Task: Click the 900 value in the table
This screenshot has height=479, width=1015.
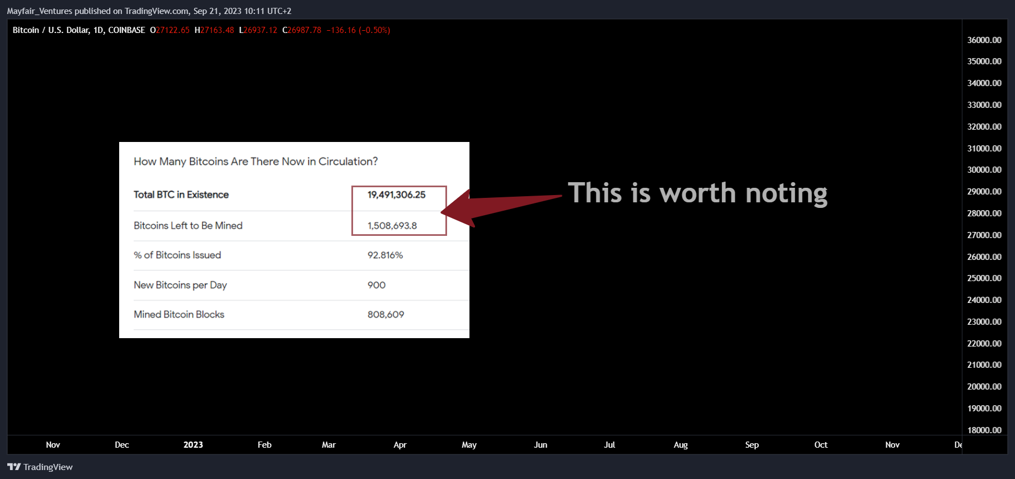Action: tap(377, 285)
